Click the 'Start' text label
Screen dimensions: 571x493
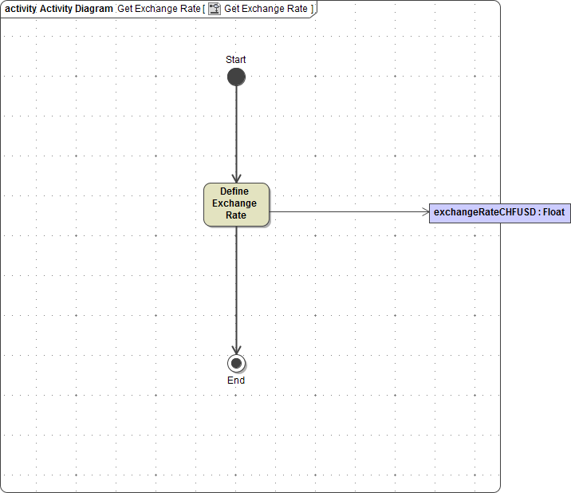pos(236,60)
